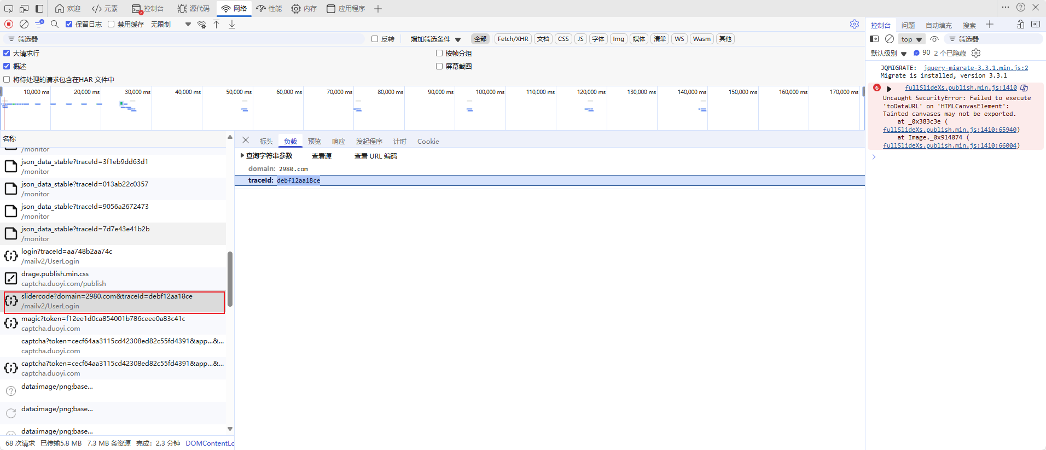This screenshot has width=1046, height=450.
Task: Expand quick view upward icon
Action: (1021, 24)
